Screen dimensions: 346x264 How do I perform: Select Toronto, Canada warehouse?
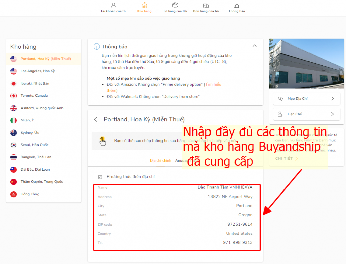pyautogui.click(x=44, y=96)
